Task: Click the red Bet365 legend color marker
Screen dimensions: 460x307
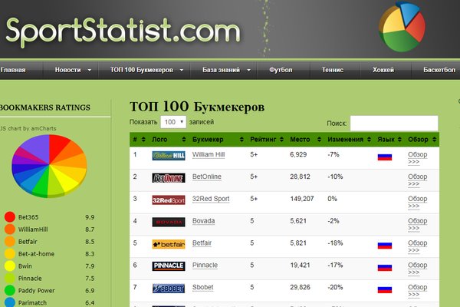Action: [x=10, y=217]
